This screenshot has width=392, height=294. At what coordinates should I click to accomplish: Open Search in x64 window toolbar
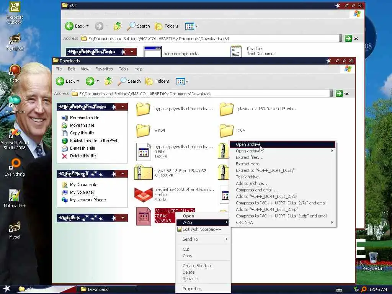(139, 26)
